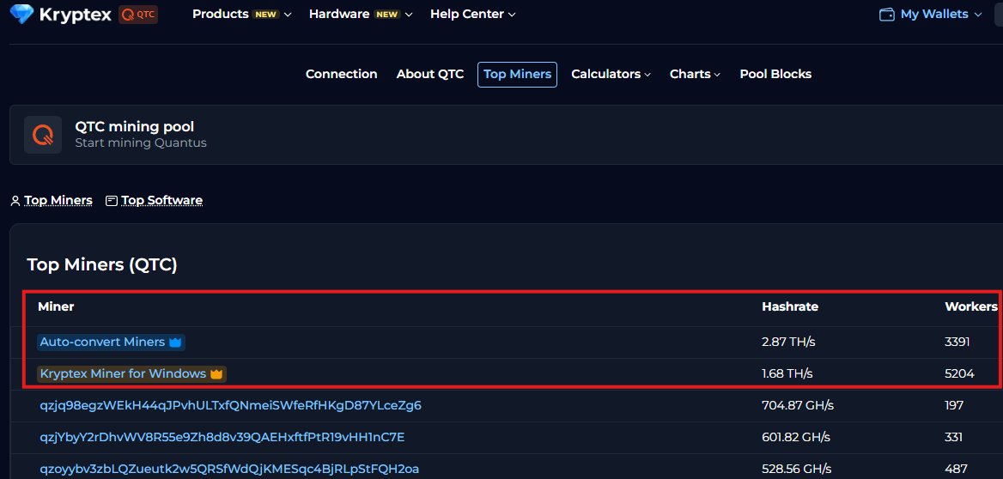Viewport: 1003px width, 479px height.
Task: Click the NEW badge next to Products
Action: click(x=265, y=15)
